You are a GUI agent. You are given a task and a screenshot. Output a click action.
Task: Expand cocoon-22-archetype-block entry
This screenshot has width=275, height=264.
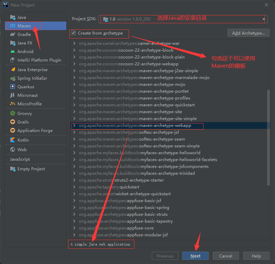74,50
